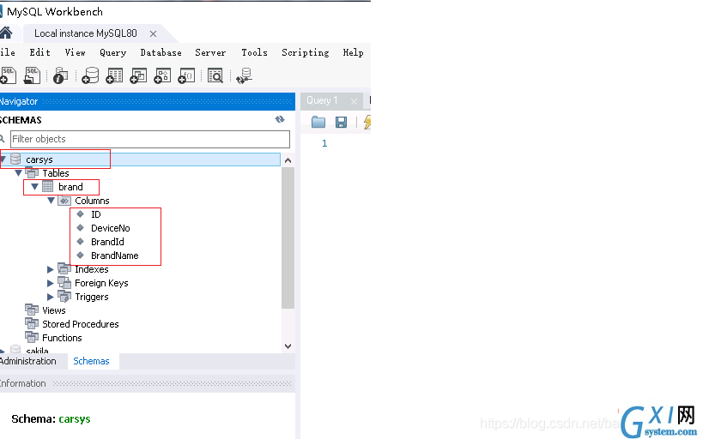Viewport: 703px width, 439px height.
Task: Open the View menu
Action: coord(75,52)
